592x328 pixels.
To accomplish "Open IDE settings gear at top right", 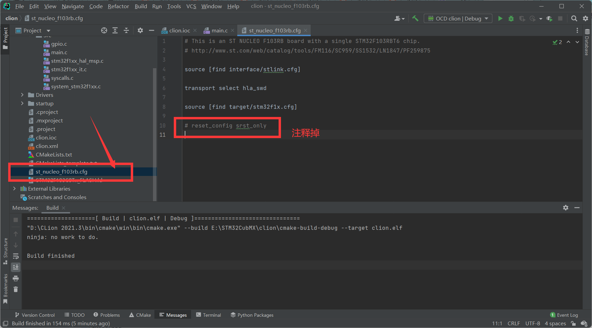I will [586, 18].
